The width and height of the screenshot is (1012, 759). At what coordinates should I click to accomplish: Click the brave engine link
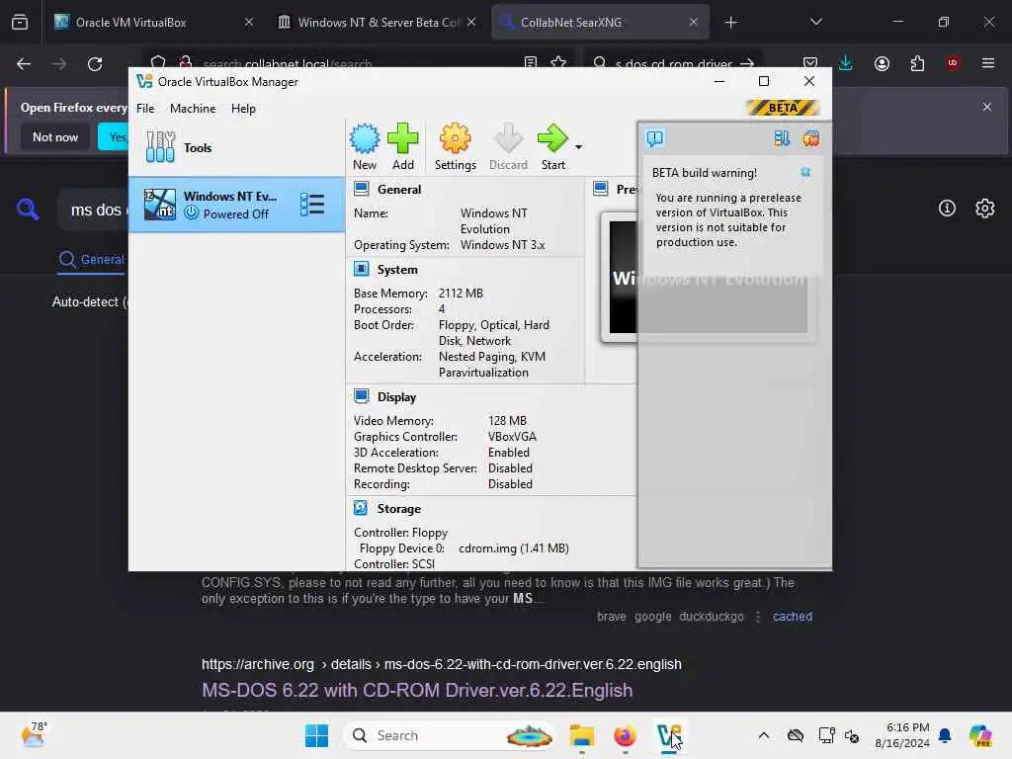pos(611,617)
